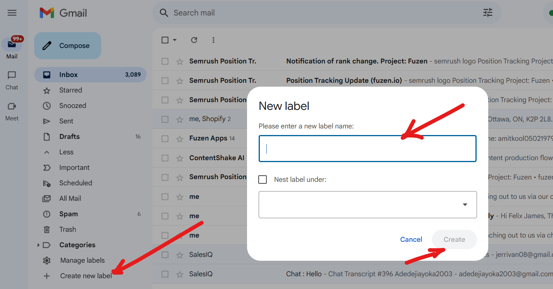
Task: Focus the new label name text field
Action: (x=367, y=149)
